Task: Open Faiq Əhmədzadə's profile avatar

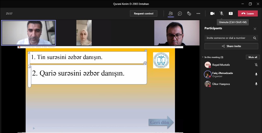Action: click(208, 75)
